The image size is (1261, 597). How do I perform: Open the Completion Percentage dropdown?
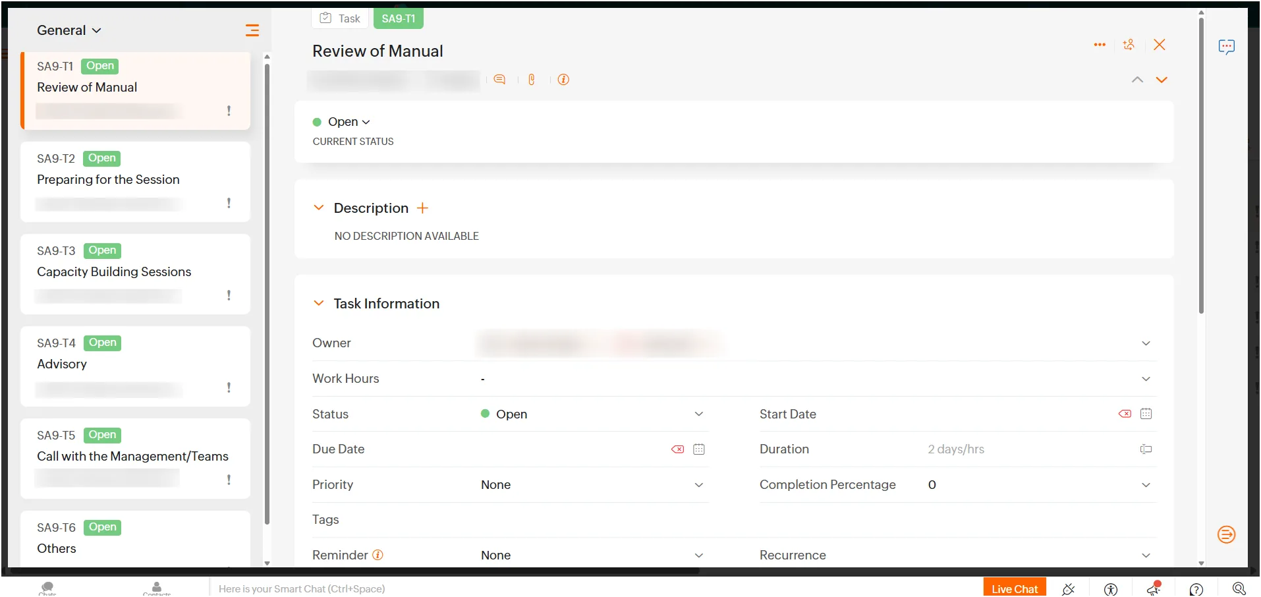(x=1146, y=485)
